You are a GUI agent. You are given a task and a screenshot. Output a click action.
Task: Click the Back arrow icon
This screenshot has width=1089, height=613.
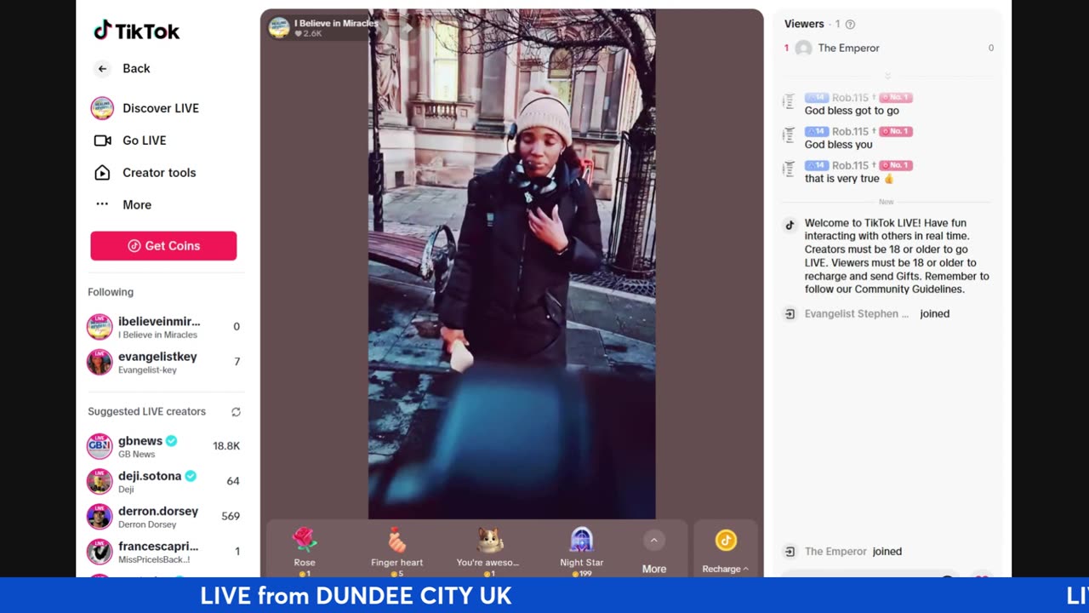[x=102, y=69]
